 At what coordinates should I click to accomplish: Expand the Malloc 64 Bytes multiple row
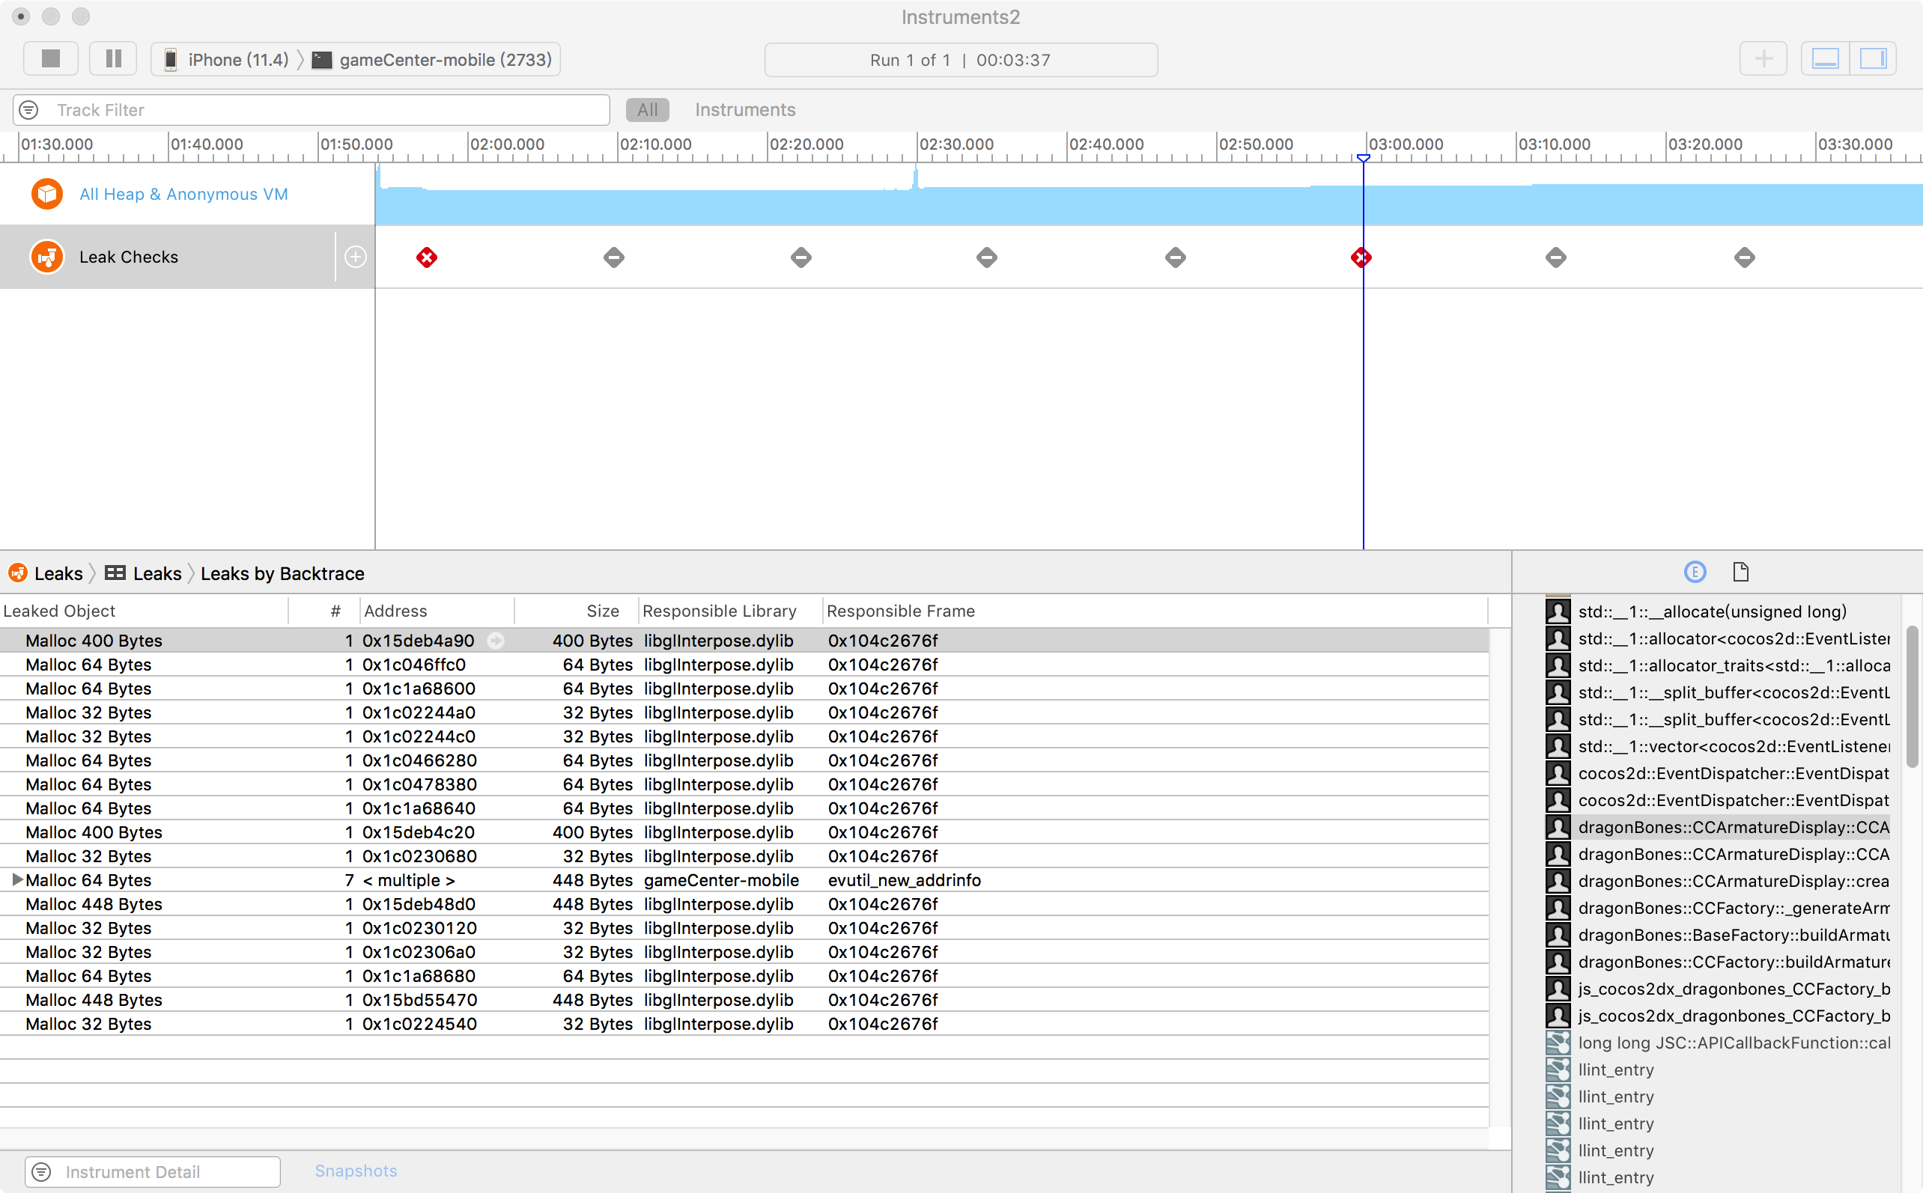point(16,879)
